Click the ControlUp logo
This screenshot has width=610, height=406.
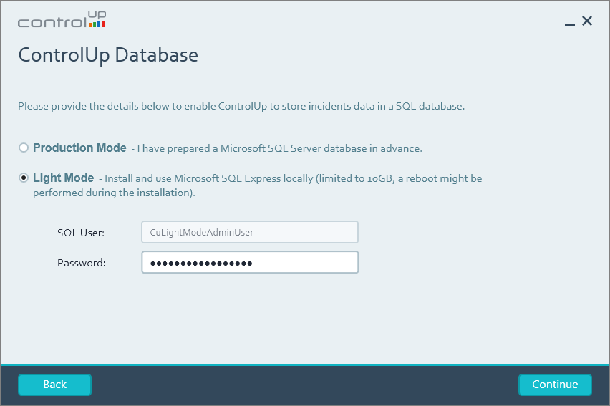click(x=61, y=20)
